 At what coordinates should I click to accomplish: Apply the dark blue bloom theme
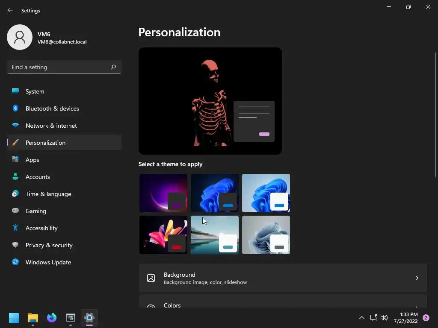215,193
